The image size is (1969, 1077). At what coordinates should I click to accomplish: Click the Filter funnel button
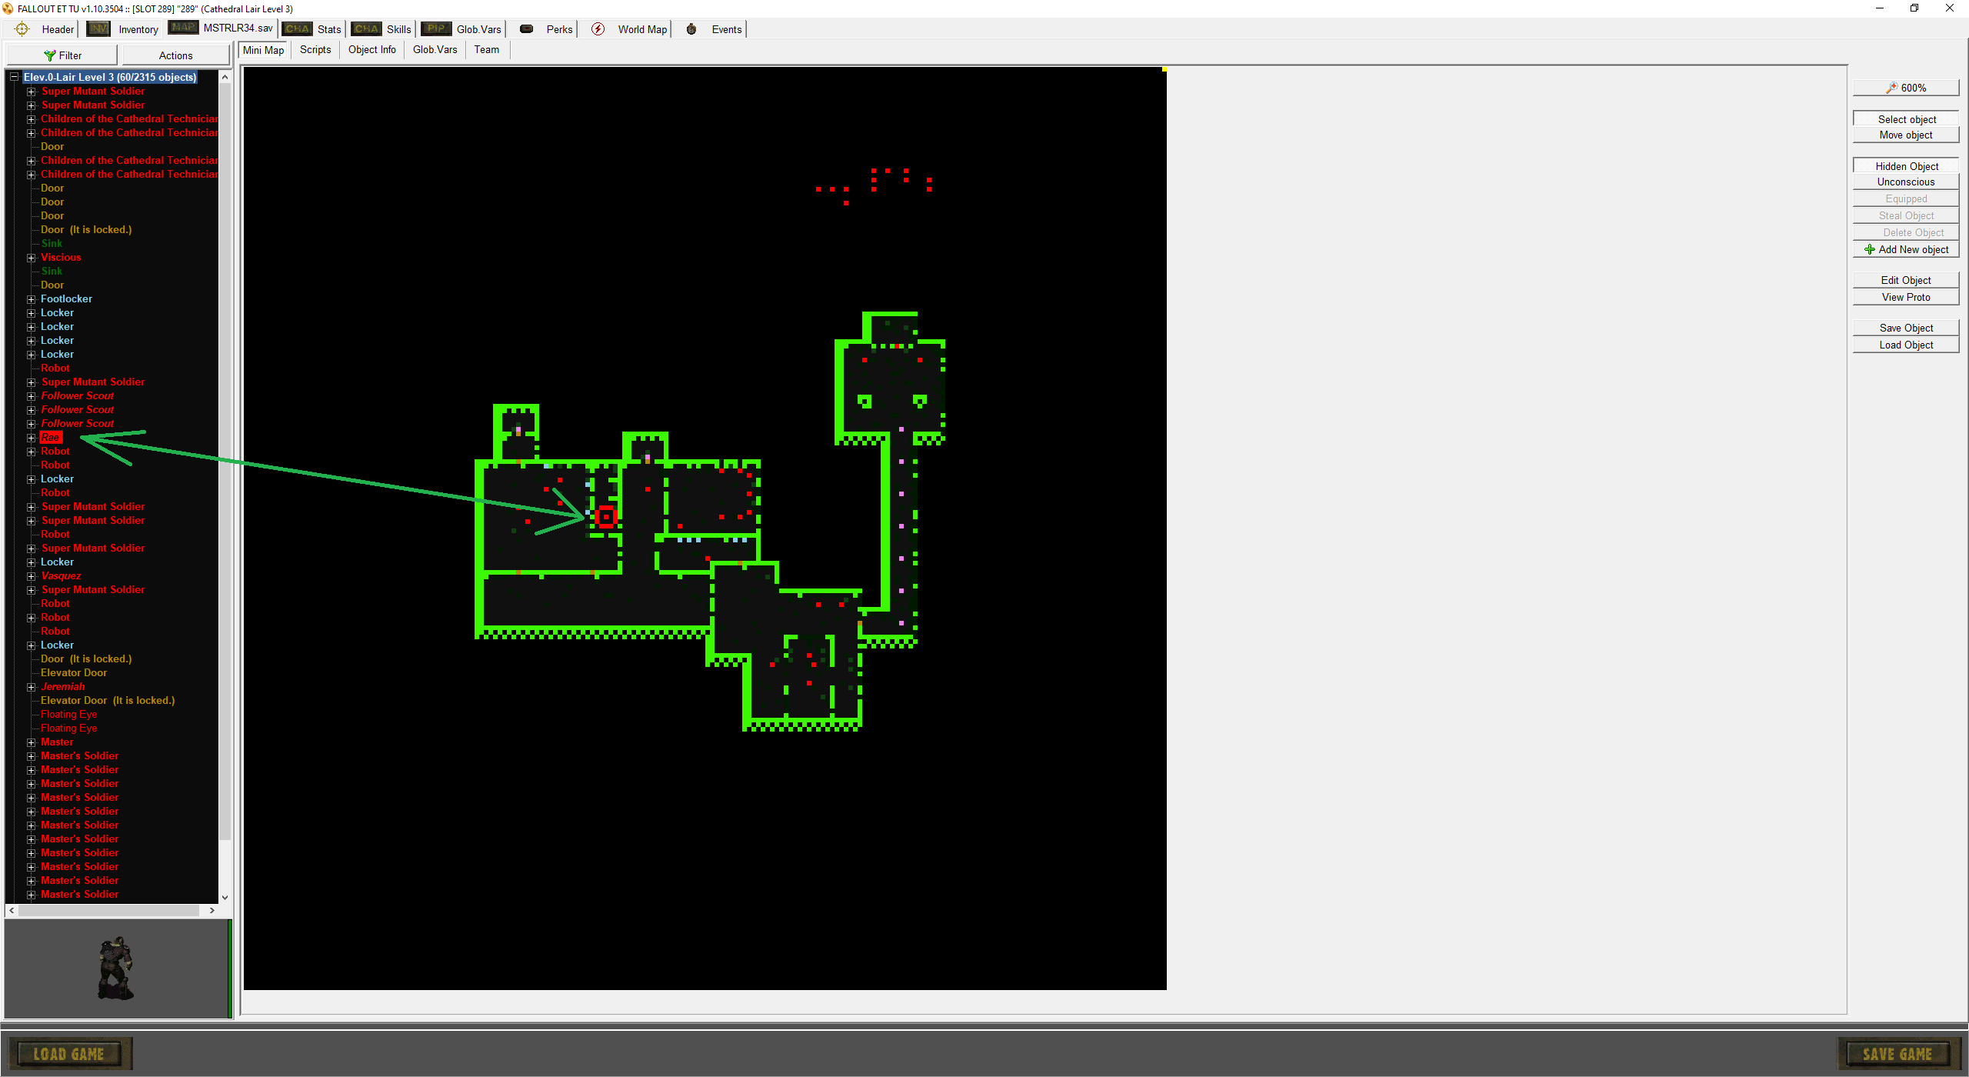(x=62, y=55)
